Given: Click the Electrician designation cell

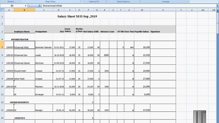Looking at the screenshot, I should click(x=44, y=61).
